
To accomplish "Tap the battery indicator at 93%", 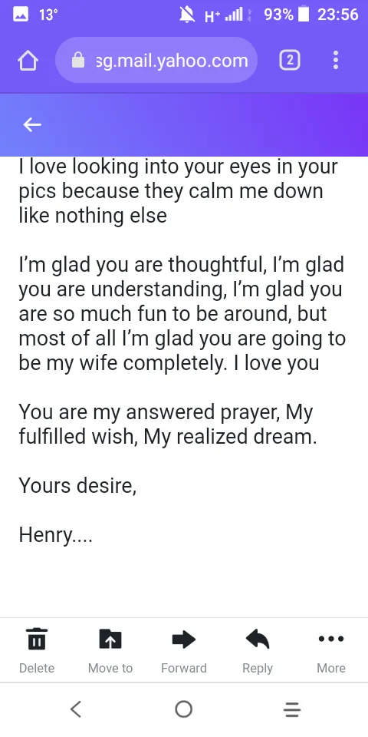I will (x=304, y=15).
